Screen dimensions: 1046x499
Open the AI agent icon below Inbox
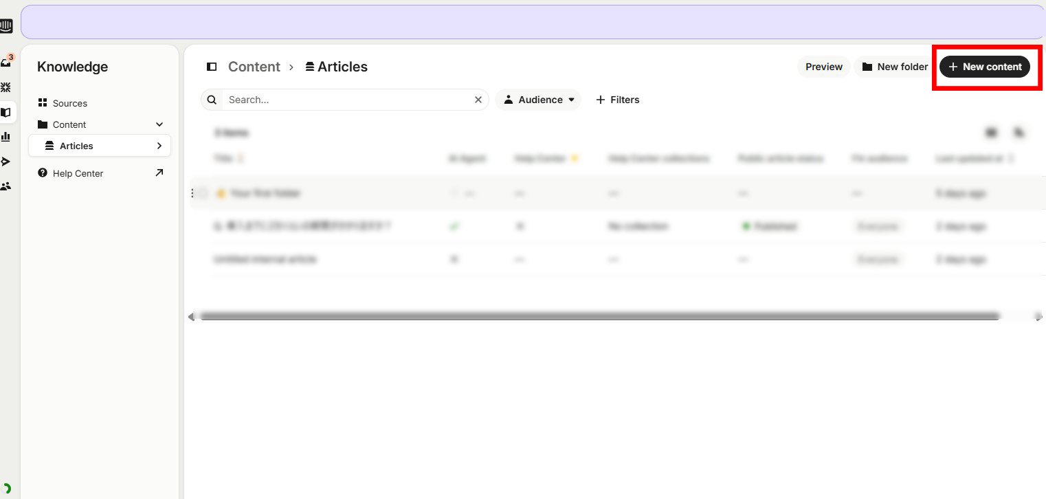[6, 87]
